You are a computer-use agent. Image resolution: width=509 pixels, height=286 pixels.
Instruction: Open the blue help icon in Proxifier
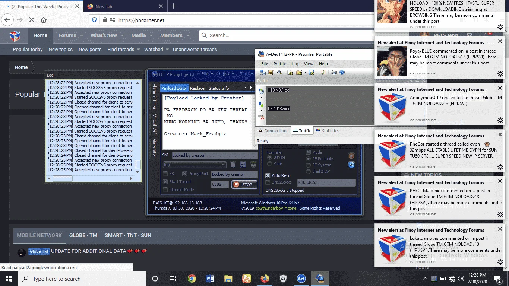(342, 73)
